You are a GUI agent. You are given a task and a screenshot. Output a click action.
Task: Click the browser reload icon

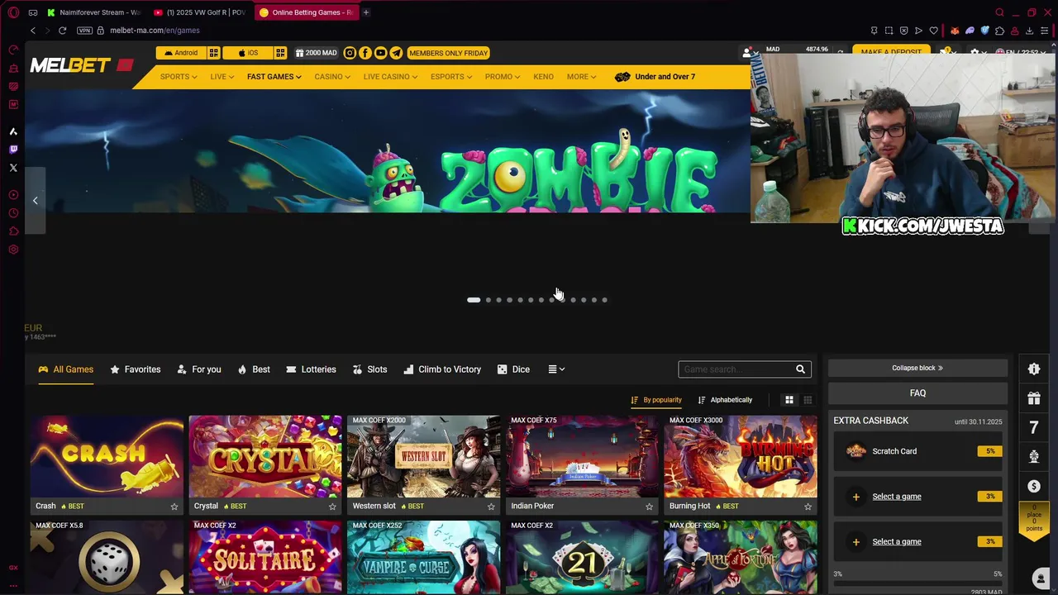(62, 31)
